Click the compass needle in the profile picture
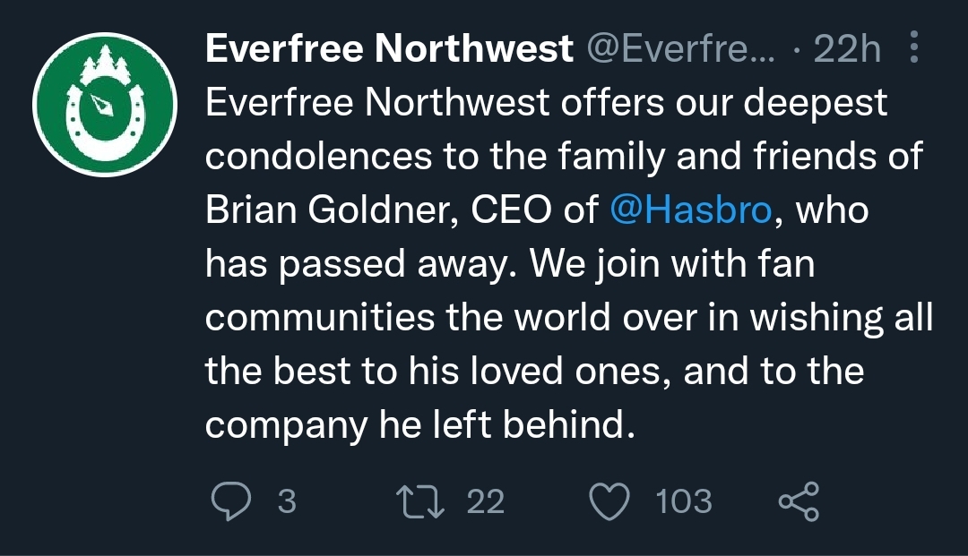 102,105
